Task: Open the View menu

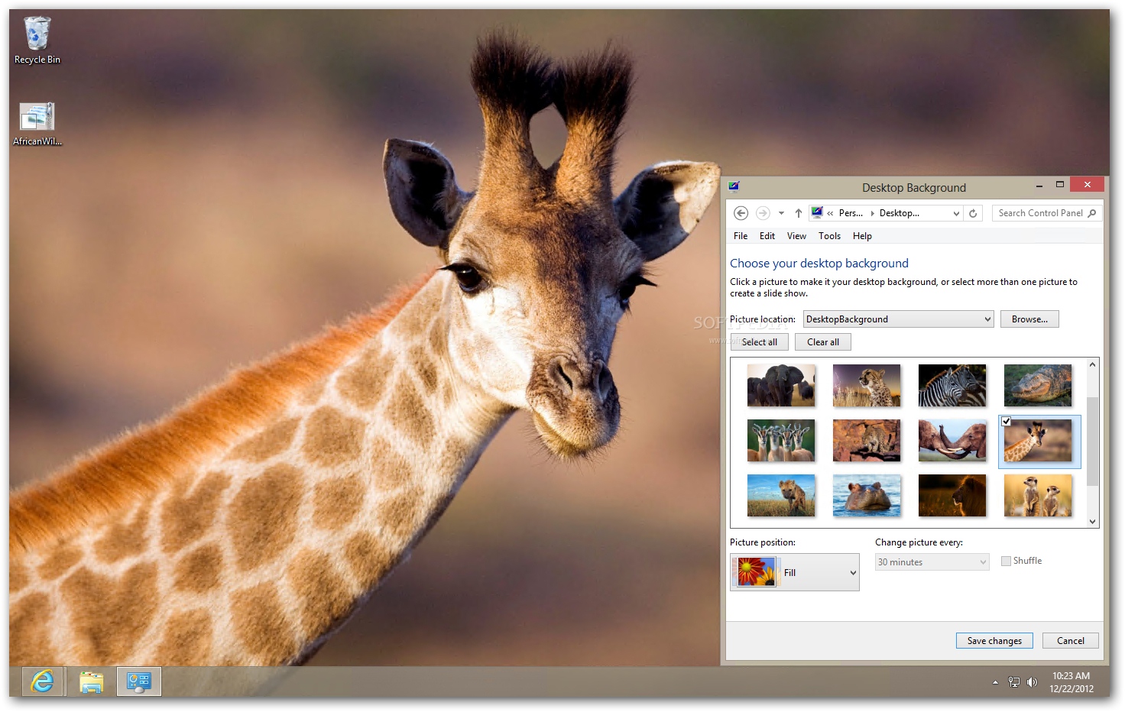Action: tap(796, 236)
